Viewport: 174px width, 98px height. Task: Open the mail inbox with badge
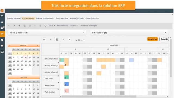[2, 28]
